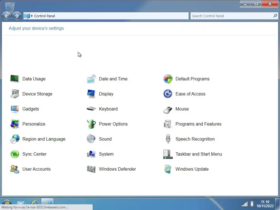Open the Data Usage icon
The width and height of the screenshot is (280, 210).
tap(15, 79)
